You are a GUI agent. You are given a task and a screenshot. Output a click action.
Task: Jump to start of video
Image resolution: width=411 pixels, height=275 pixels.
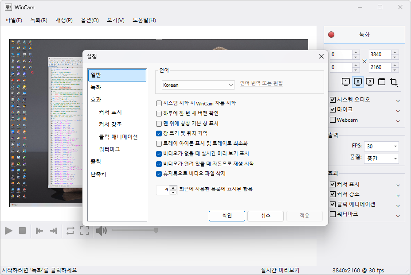click(x=39, y=231)
